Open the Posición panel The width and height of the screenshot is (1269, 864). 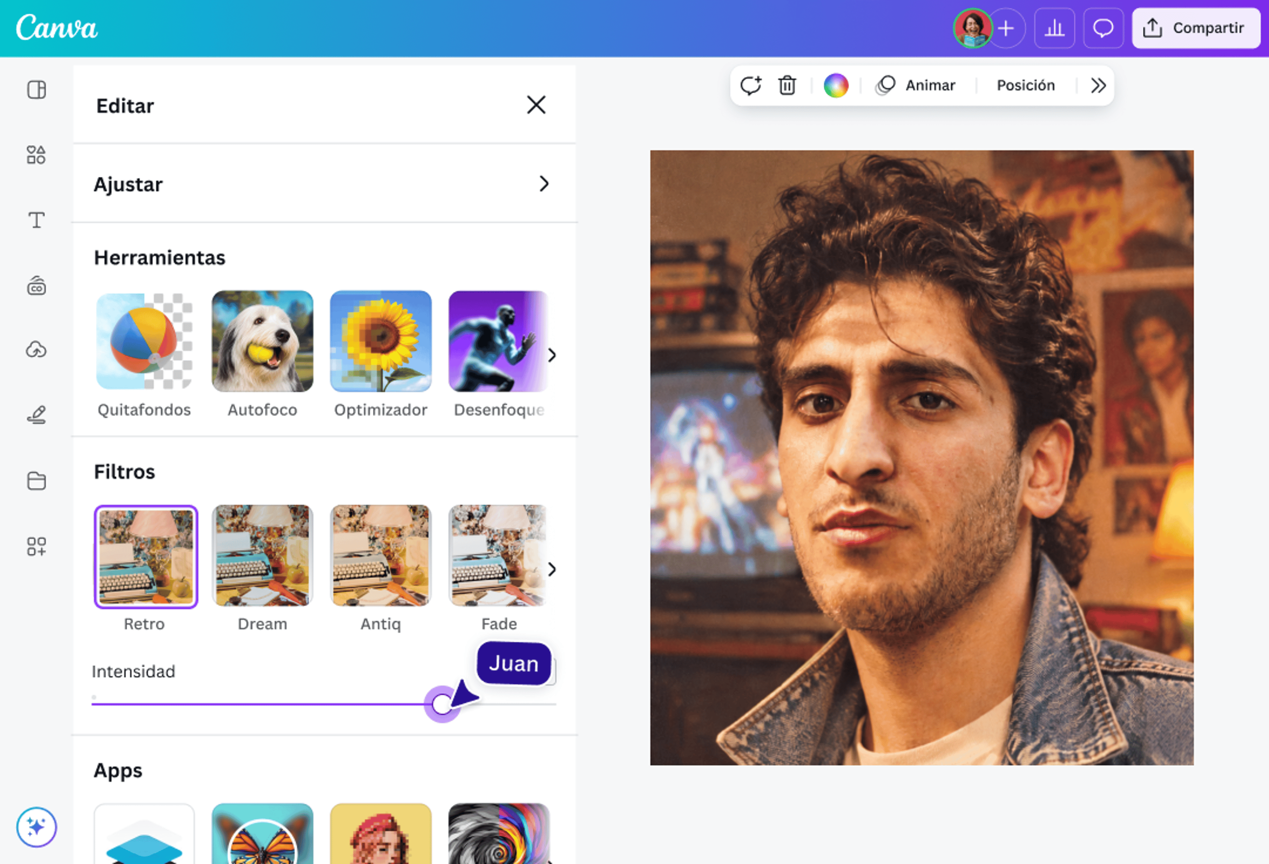coord(1025,85)
